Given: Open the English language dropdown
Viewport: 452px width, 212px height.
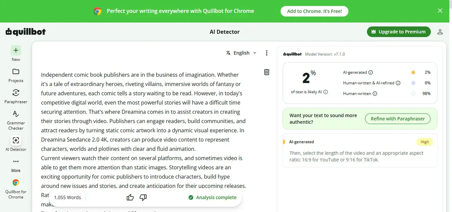Looking at the screenshot, I should 242,53.
